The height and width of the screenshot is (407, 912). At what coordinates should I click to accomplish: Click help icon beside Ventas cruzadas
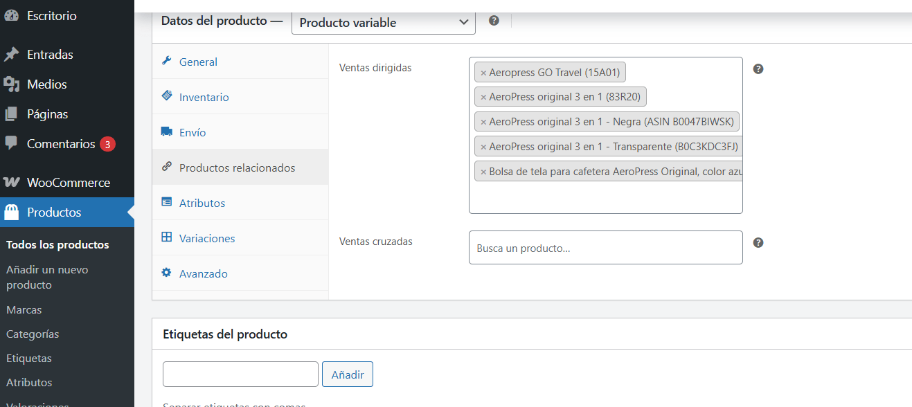point(758,243)
